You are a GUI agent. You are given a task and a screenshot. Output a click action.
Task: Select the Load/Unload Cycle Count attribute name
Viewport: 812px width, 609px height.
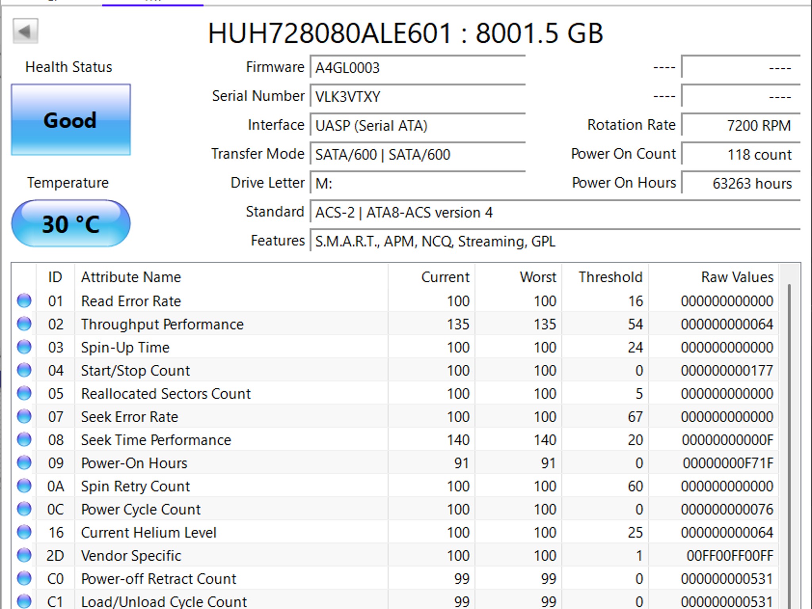164,602
